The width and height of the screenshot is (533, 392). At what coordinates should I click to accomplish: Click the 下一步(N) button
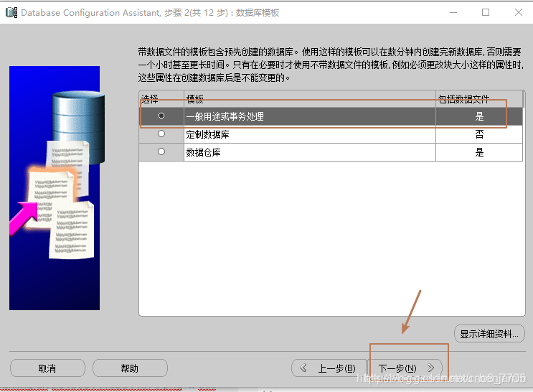coord(405,368)
